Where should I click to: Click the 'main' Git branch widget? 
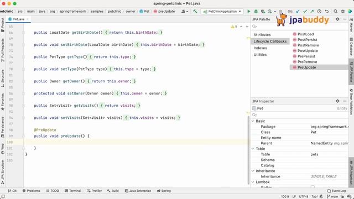(332, 197)
